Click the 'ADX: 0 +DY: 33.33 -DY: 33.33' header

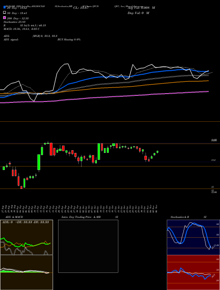coord(26,222)
